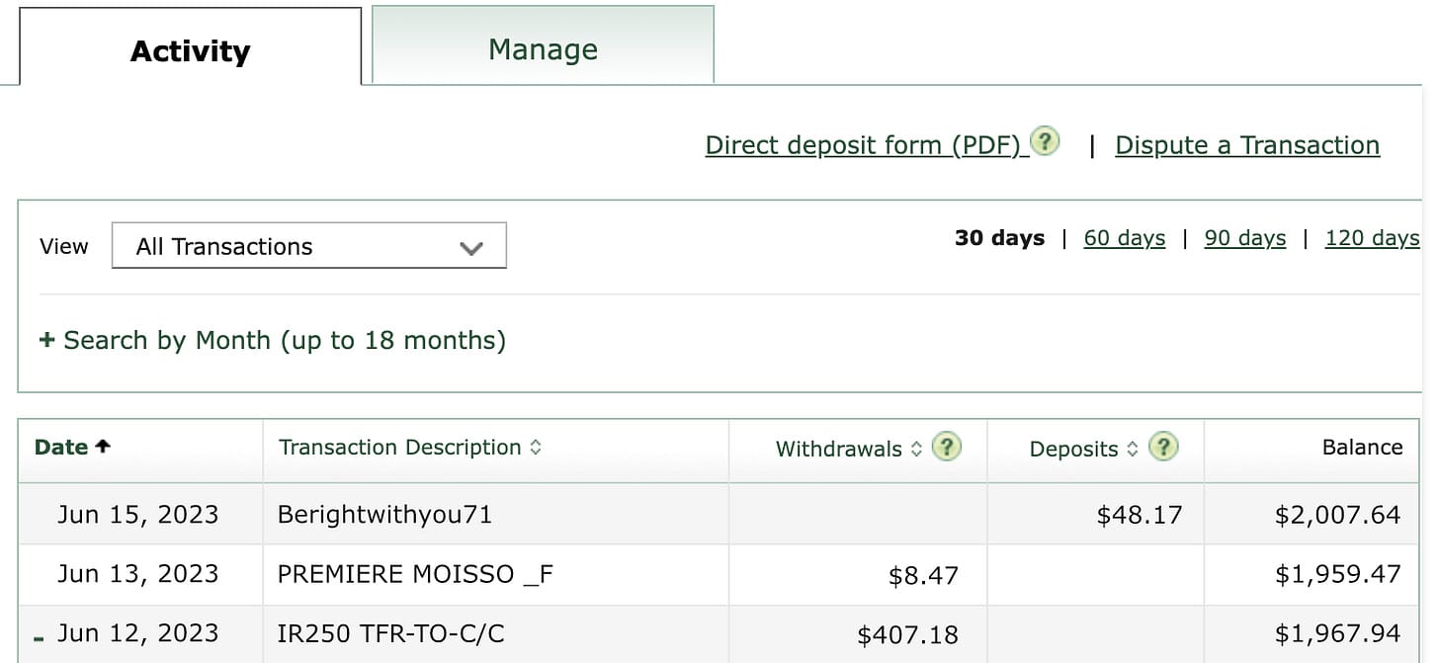The image size is (1439, 663).
Task: Open Direct deposit form PDF link
Action: pos(862,145)
